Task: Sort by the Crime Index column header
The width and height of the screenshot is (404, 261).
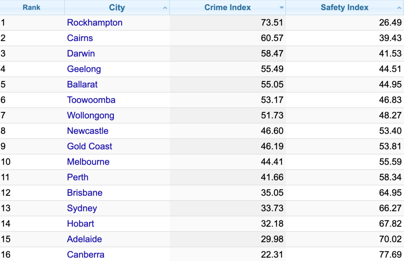Action: point(227,7)
